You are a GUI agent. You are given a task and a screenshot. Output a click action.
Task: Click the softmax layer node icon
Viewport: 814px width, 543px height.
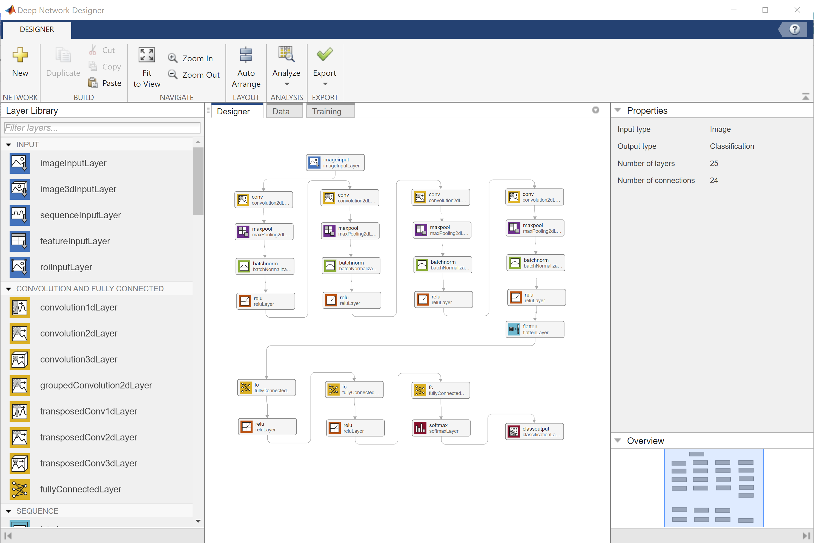click(x=420, y=428)
